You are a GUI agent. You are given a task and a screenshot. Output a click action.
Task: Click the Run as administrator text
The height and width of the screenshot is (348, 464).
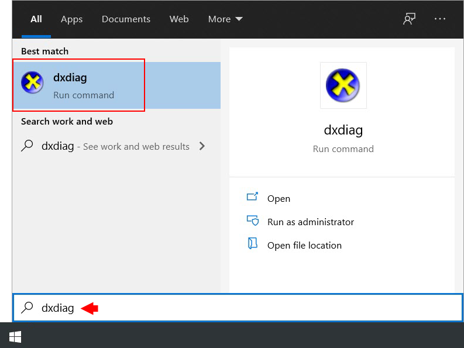pyautogui.click(x=310, y=222)
